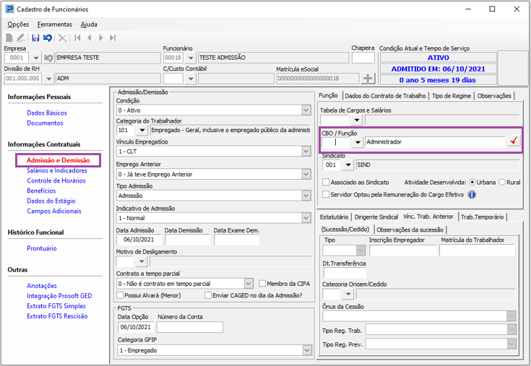Switch to the Trab.Temporário tab

point(483,217)
